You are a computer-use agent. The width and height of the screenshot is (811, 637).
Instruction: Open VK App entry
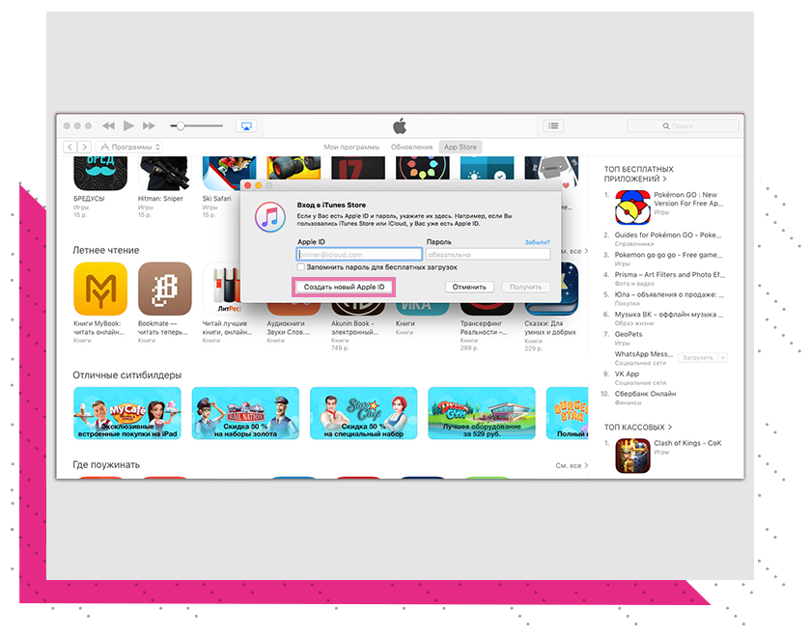point(627,374)
